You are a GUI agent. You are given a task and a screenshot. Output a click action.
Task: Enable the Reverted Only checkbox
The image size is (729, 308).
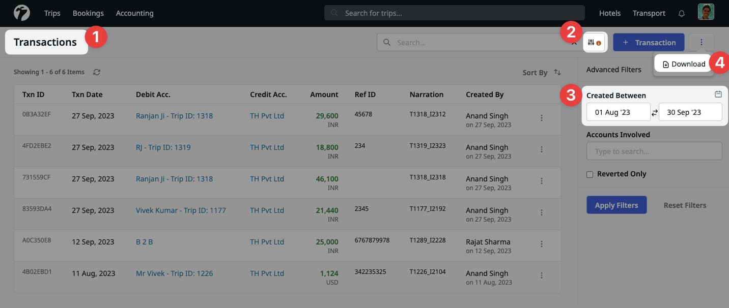590,174
